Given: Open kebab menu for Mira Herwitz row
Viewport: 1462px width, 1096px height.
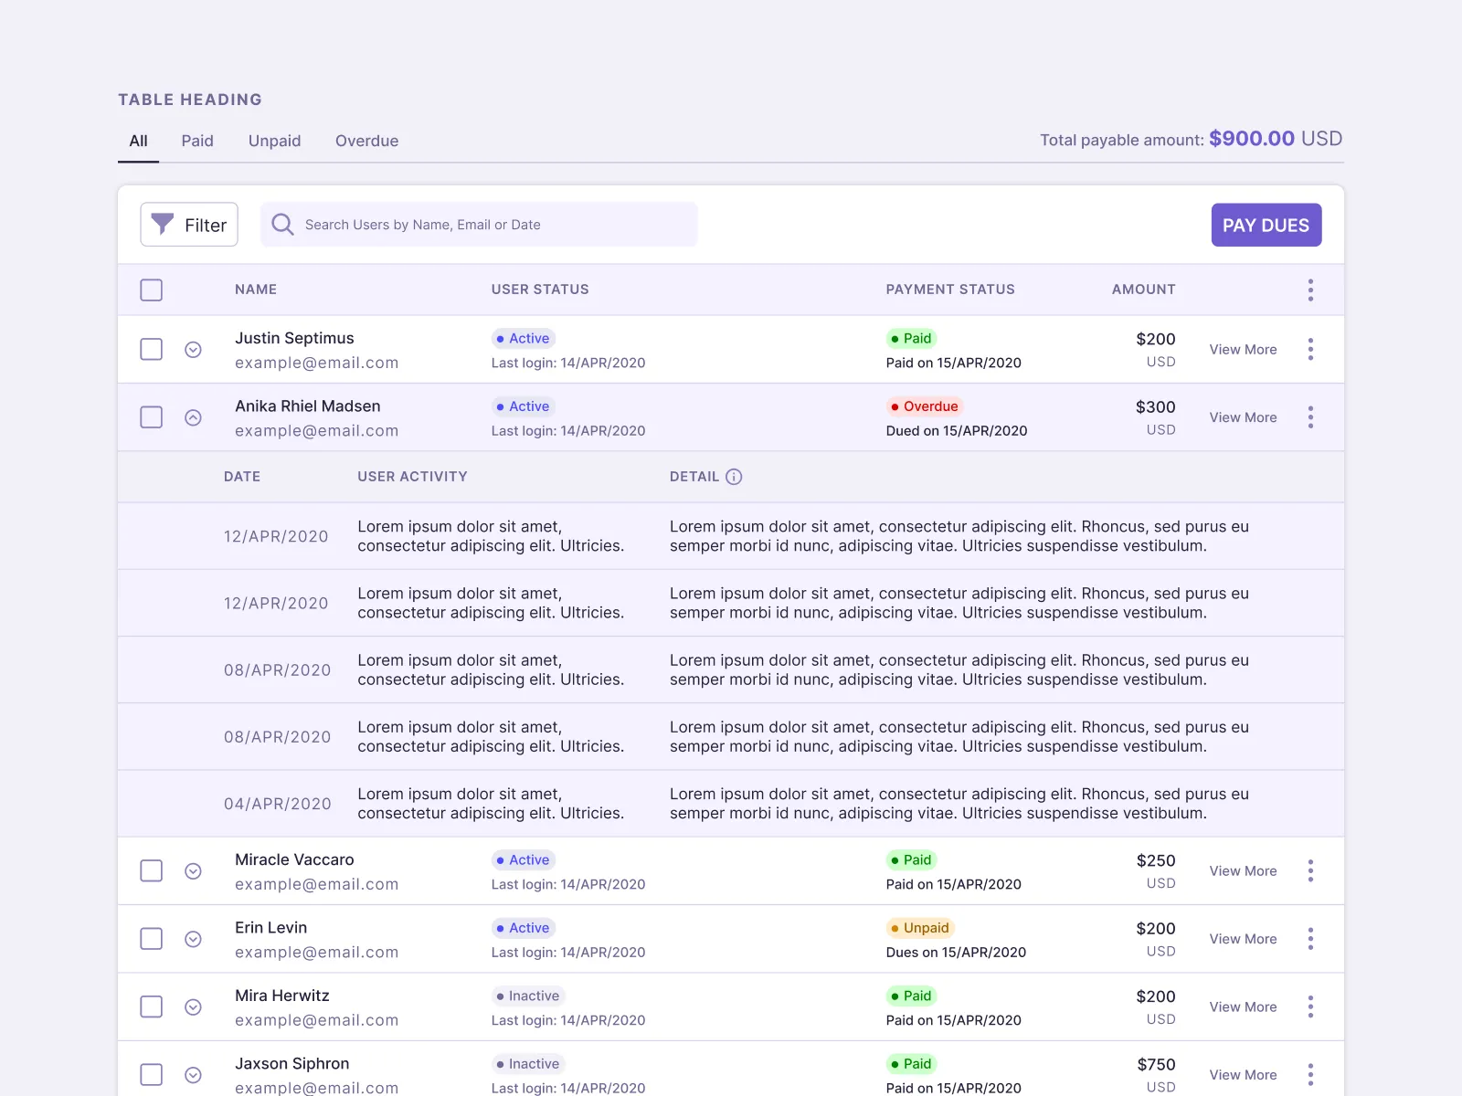Looking at the screenshot, I should 1310,1006.
